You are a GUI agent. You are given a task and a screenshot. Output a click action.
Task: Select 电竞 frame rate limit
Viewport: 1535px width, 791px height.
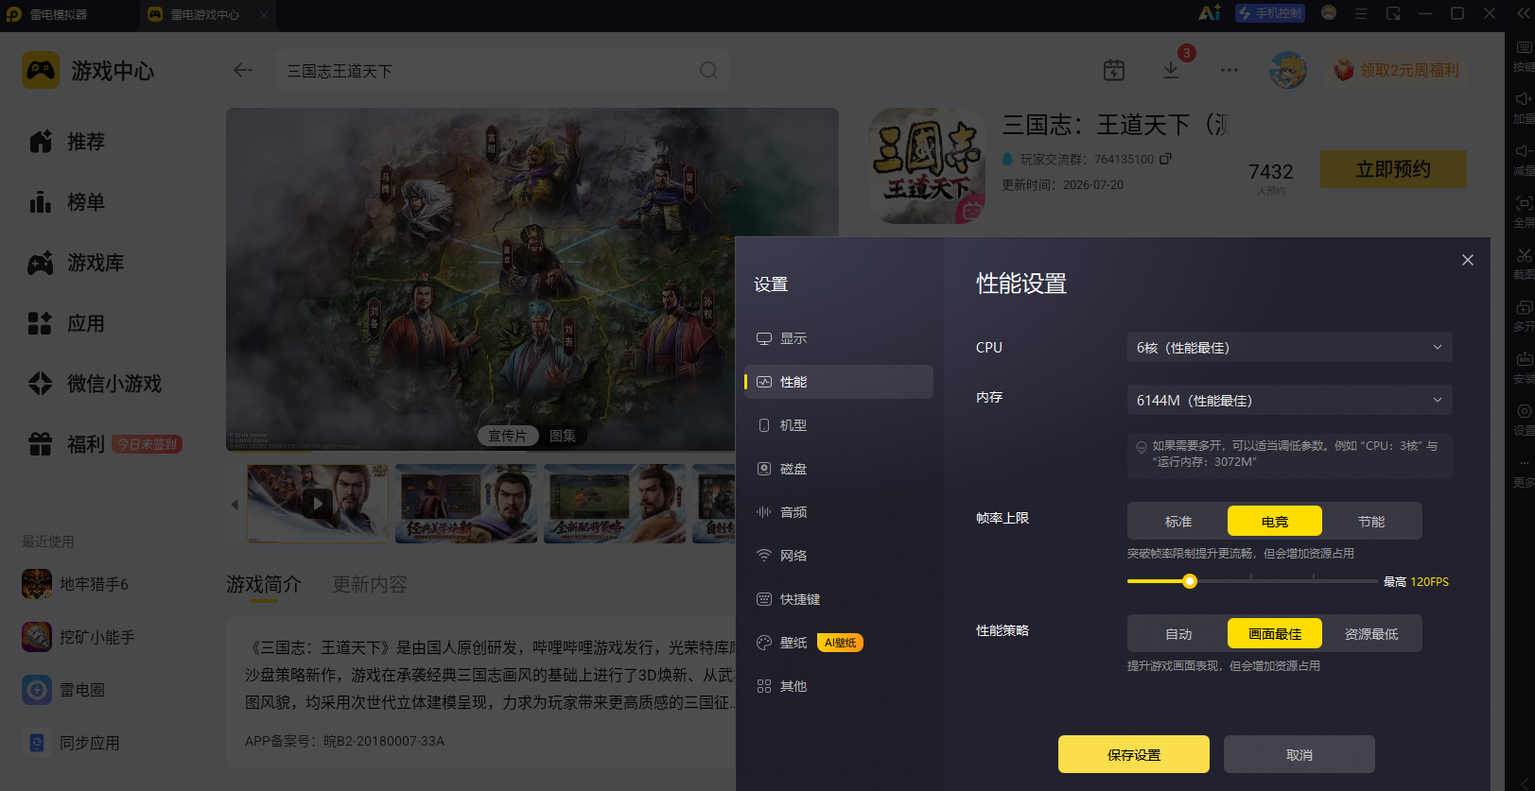point(1275,522)
